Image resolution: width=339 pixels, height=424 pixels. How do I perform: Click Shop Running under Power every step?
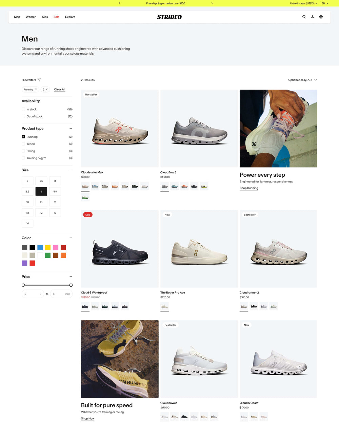249,188
